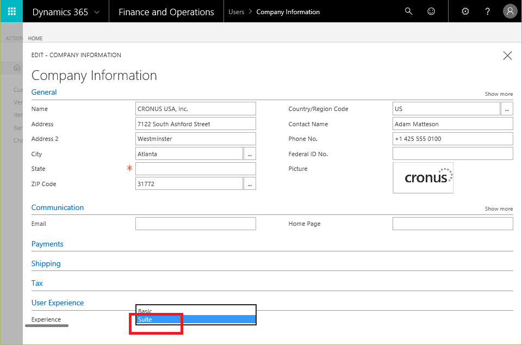Go to Users in the breadcrumb
Screen dimensions: 522x345
point(237,12)
